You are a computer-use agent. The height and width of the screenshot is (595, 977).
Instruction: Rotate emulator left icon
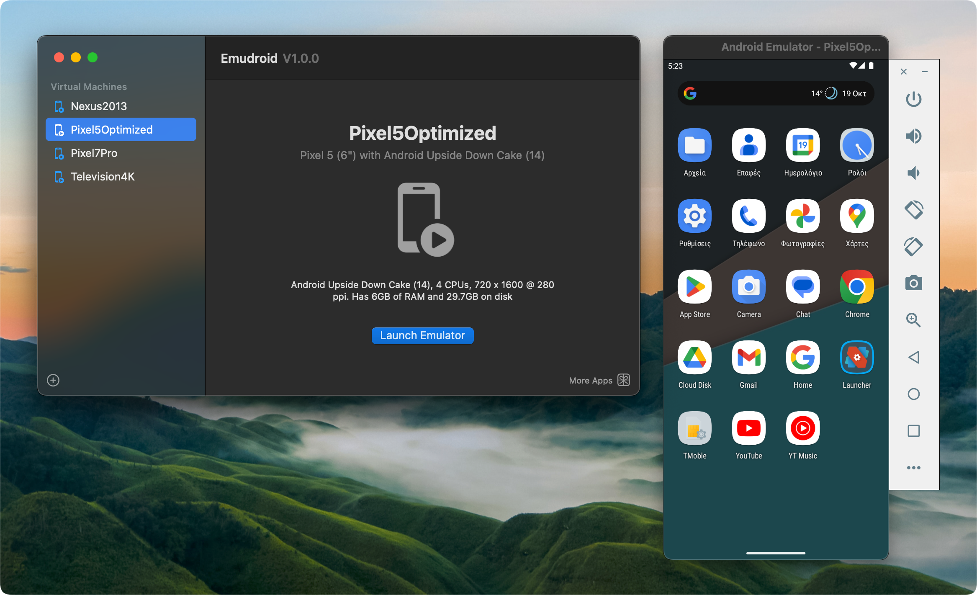coord(913,210)
